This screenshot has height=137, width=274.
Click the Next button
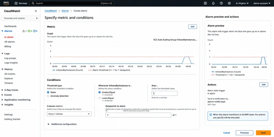tap(263, 133)
